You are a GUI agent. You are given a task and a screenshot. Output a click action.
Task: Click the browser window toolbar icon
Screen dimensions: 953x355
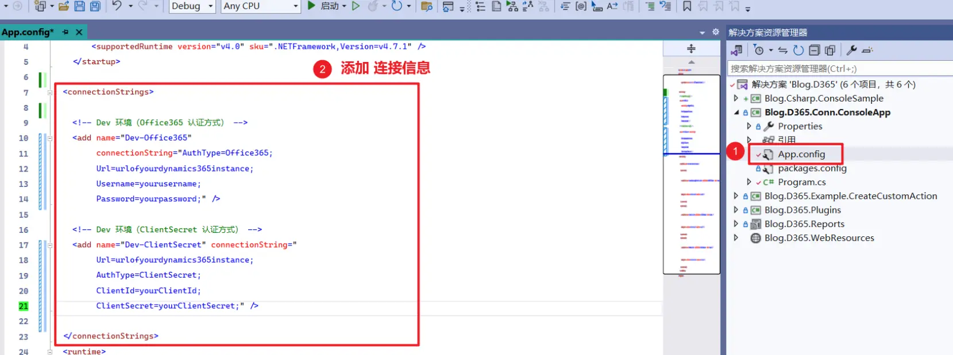click(448, 6)
